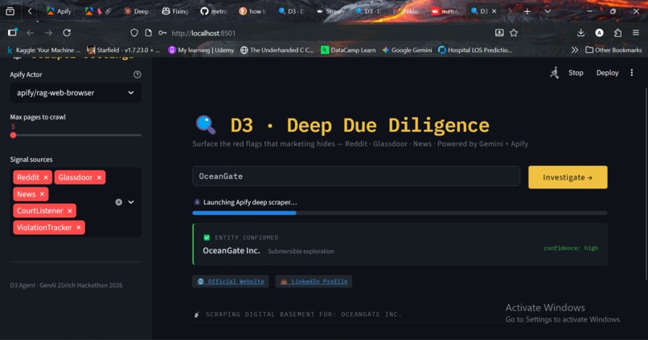Show the site information page icon
Image resolution: width=648 pixels, height=340 pixels.
(x=148, y=33)
